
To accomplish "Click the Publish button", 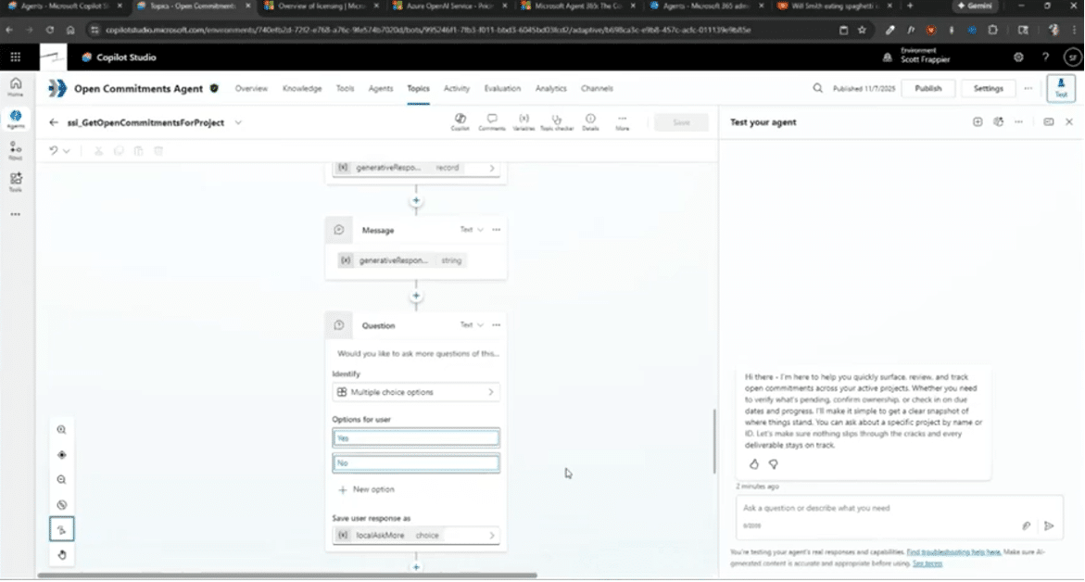I will [x=927, y=89].
